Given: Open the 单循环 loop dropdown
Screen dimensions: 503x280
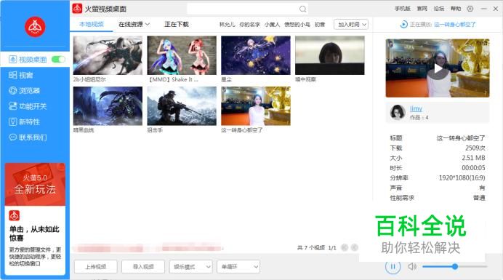Looking at the screenshot, I should pos(238,266).
